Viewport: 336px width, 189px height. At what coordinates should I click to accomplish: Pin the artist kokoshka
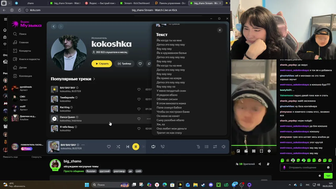coord(149,64)
